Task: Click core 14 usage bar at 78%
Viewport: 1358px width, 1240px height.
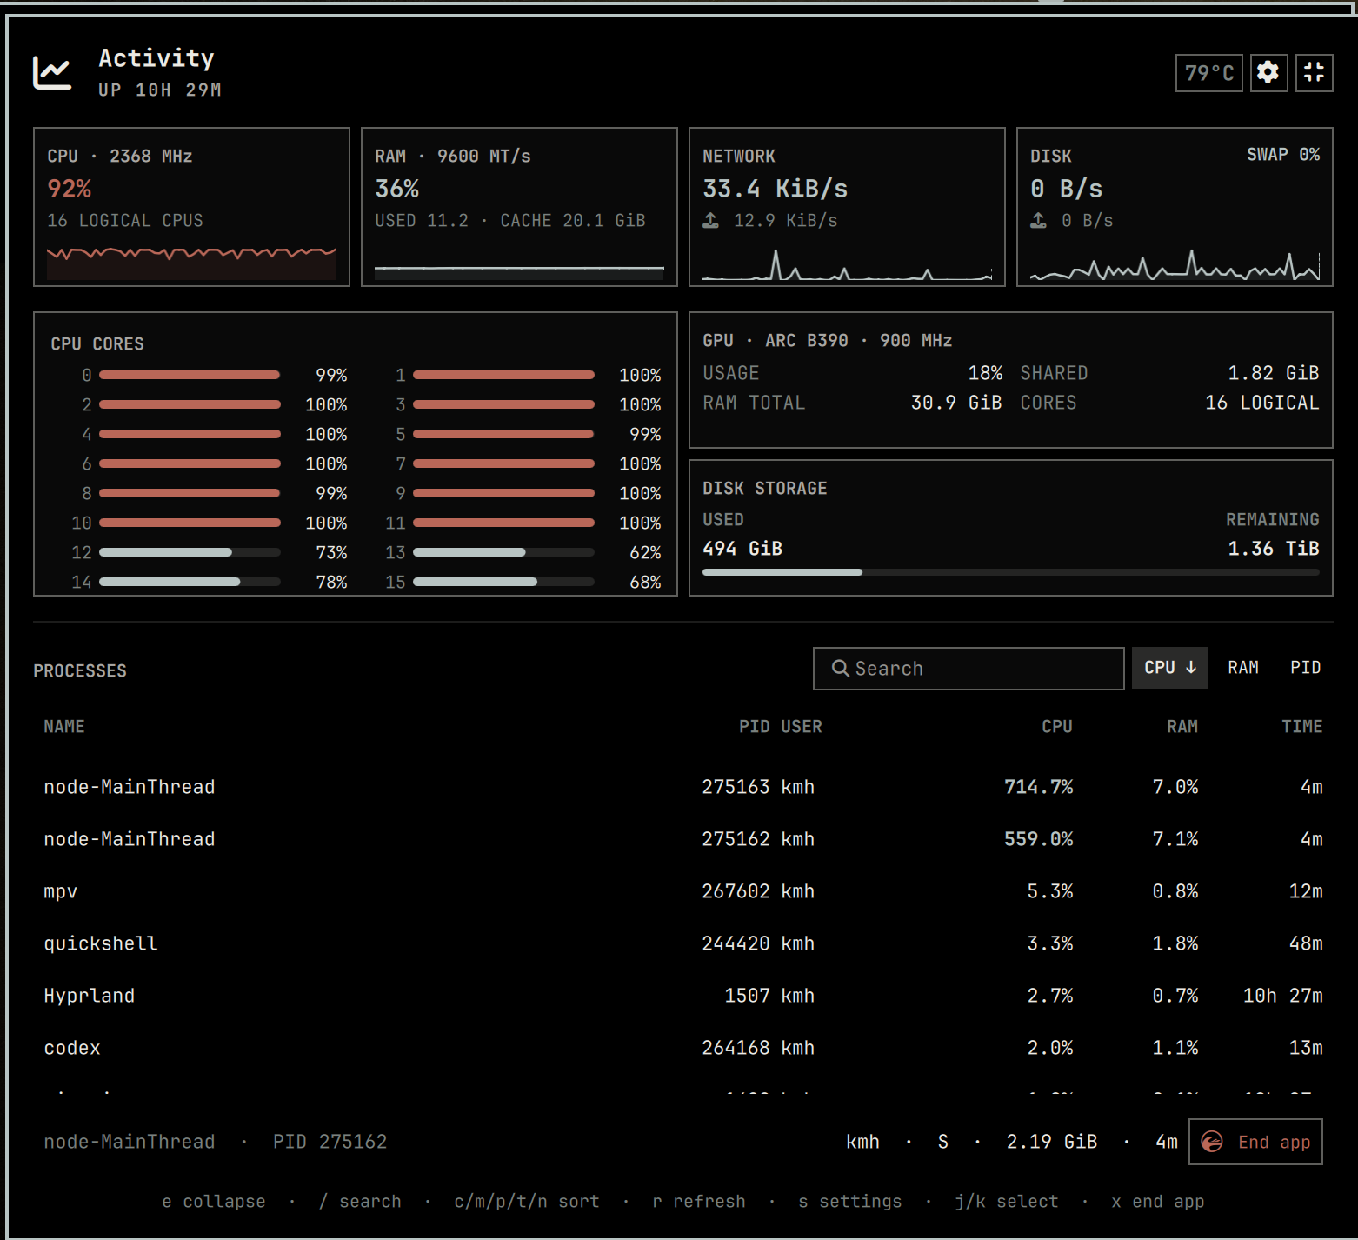Action: [190, 582]
